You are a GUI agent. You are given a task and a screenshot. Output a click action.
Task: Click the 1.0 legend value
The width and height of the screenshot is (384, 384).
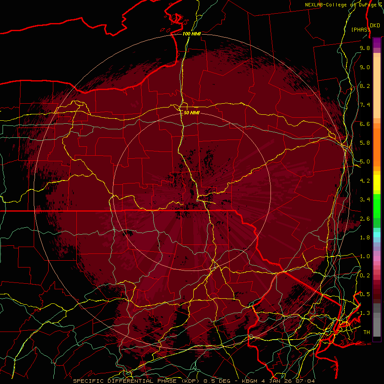coord(365,256)
